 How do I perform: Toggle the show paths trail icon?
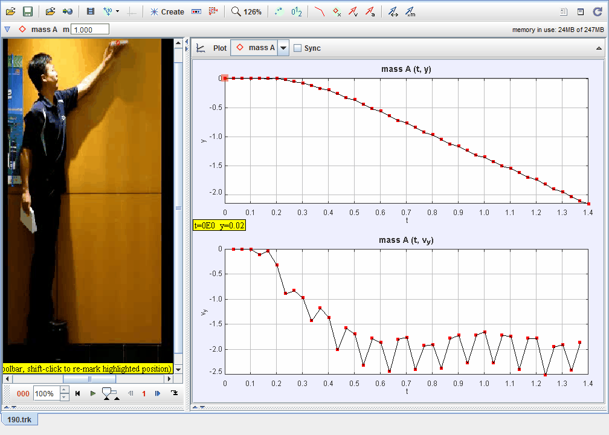tap(320, 11)
